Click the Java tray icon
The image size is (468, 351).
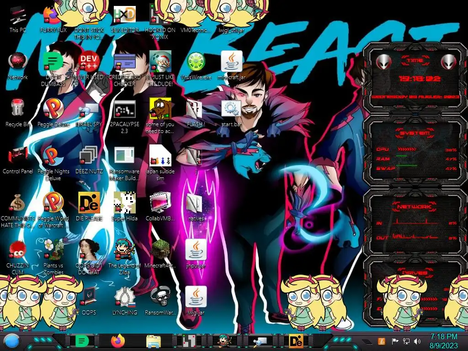coord(382,341)
